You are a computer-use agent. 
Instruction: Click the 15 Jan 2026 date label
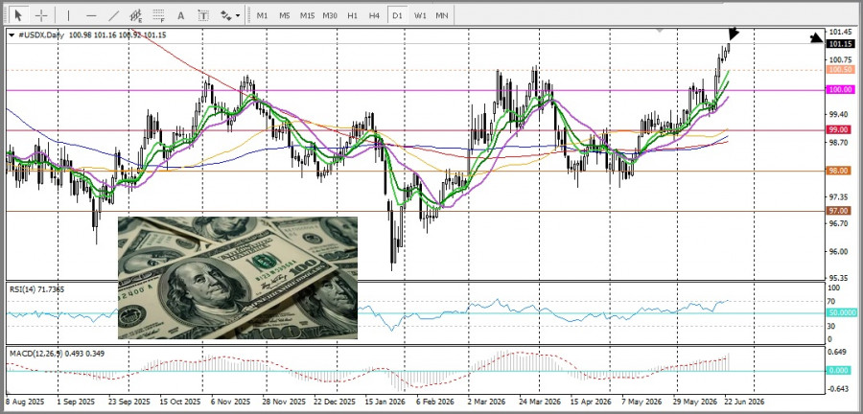pyautogui.click(x=385, y=402)
